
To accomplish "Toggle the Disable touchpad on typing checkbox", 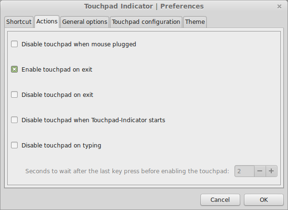I will (14, 145).
